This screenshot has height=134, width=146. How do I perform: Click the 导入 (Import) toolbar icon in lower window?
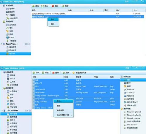click(x=34, y=73)
